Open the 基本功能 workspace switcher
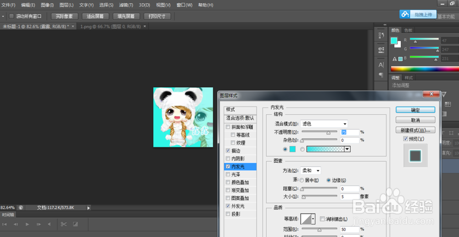 pos(446,17)
